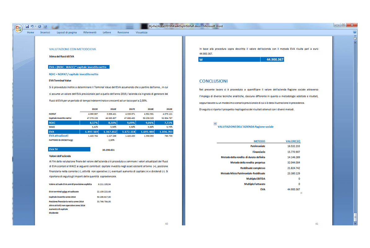This screenshot has width=370, height=248.
Task: Click the table resize handle below EVA row
Action: coord(301,193)
